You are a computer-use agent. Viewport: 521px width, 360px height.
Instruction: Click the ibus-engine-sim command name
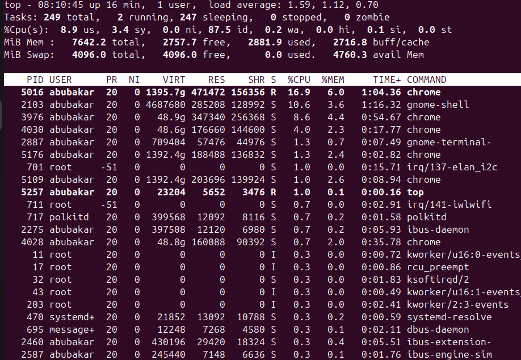coord(449,354)
